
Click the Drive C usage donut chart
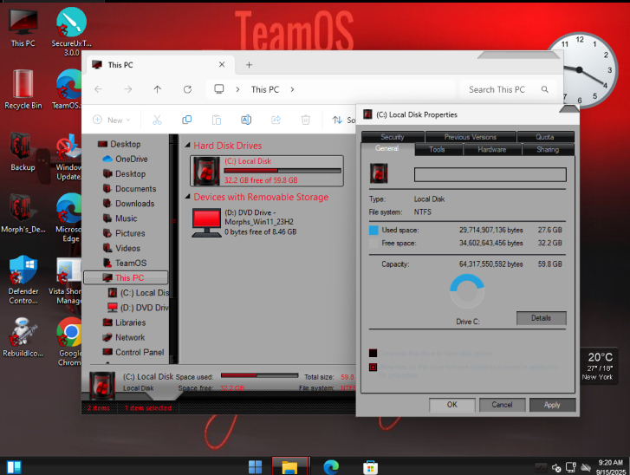coord(467,291)
